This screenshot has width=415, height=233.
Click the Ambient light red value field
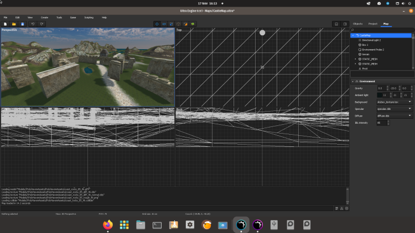[386, 95]
